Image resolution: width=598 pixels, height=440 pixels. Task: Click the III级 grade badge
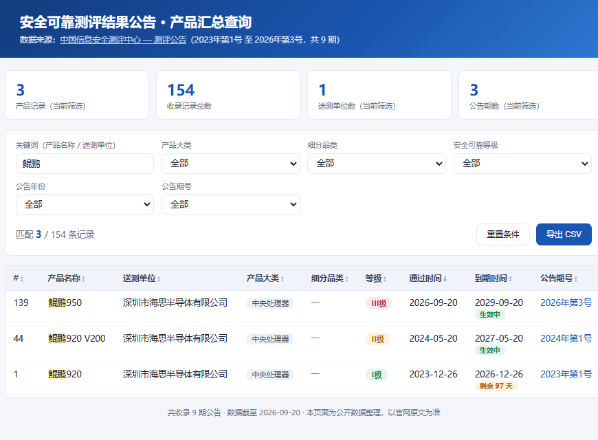click(x=379, y=303)
